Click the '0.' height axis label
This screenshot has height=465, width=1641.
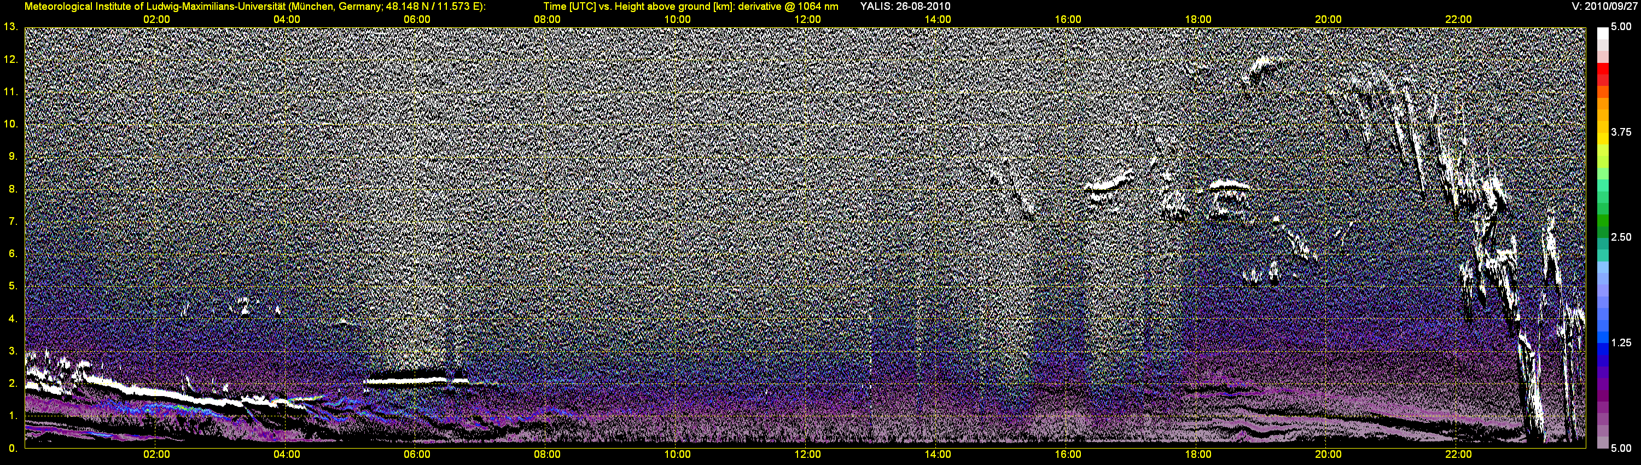13,448
